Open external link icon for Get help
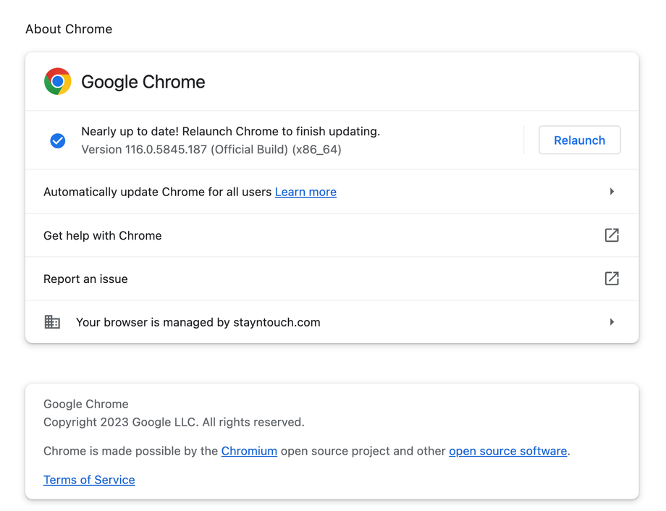The height and width of the screenshot is (511, 666). (612, 235)
